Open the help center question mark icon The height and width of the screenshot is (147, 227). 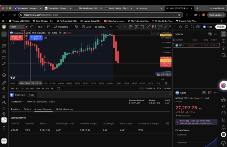(x=224, y=143)
